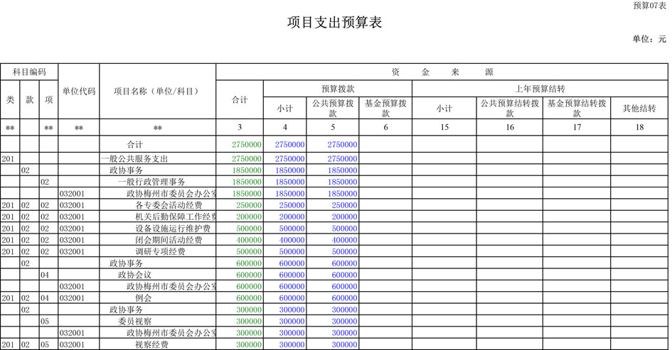Image resolution: width=672 pixels, height=350 pixels.
Task: Click the 政协会议 row name cell
Action: click(134, 275)
